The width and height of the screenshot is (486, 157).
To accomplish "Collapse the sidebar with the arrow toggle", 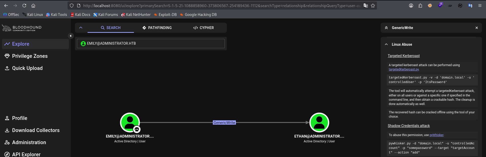I will point(71,36).
